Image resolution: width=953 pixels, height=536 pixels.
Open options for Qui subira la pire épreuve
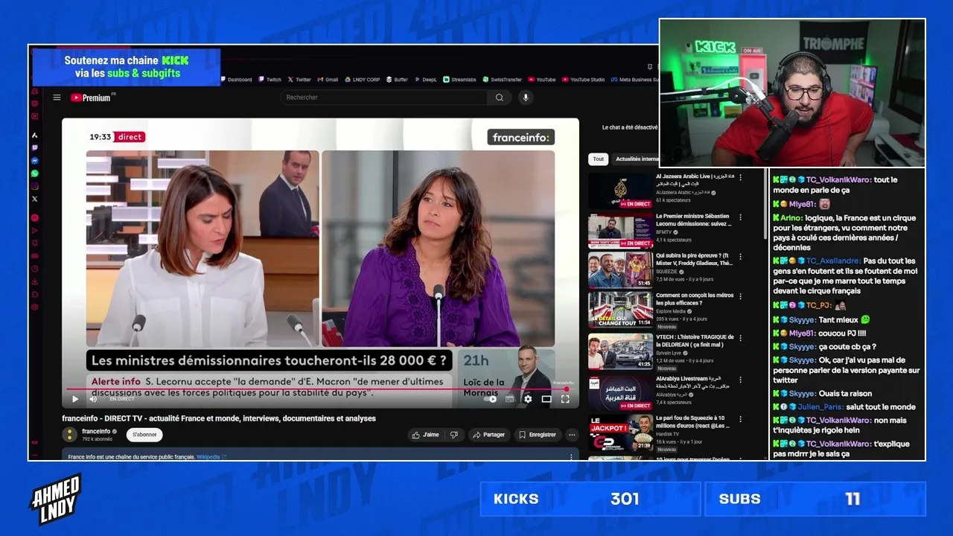coord(739,257)
